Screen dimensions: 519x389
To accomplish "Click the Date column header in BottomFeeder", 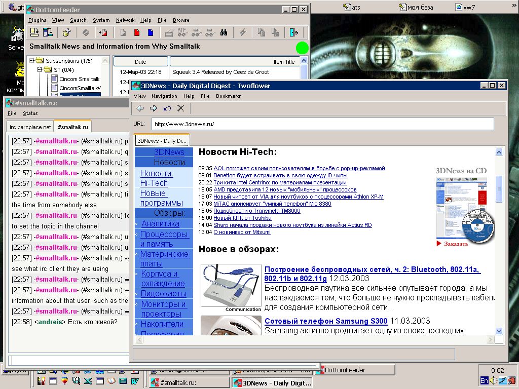I will (x=141, y=61).
